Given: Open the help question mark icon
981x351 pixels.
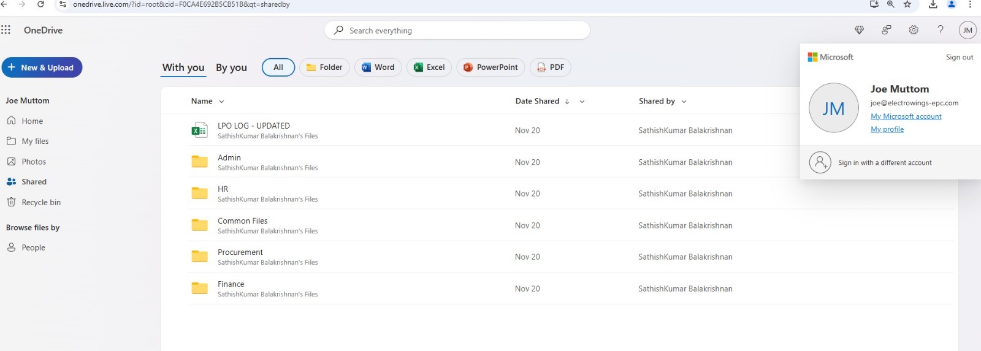Looking at the screenshot, I should 941,30.
